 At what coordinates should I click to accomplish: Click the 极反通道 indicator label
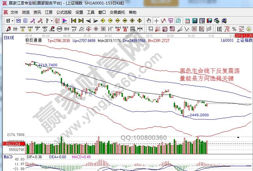pyautogui.click(x=33, y=41)
